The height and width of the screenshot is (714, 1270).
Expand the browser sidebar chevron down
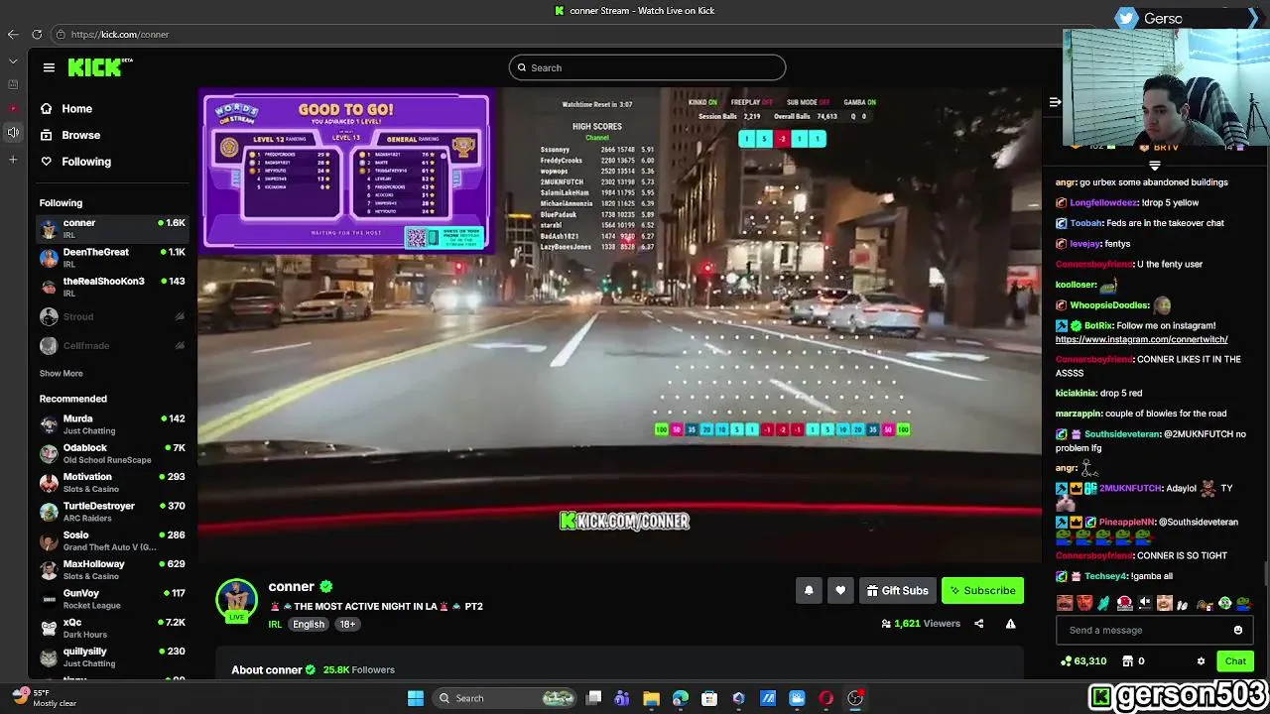point(13,60)
